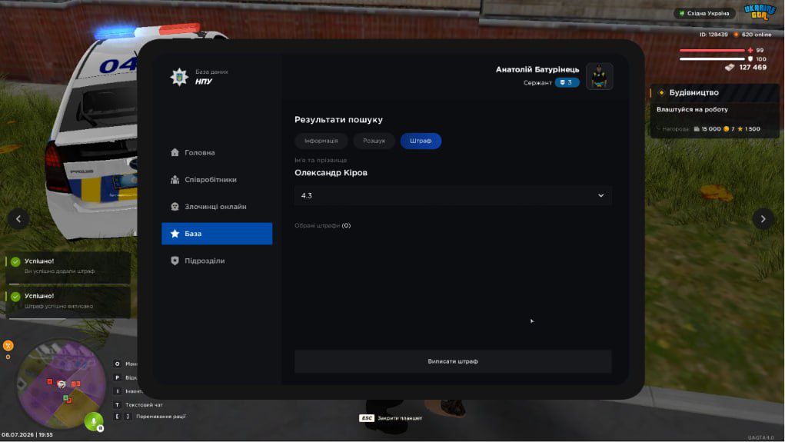The image size is (785, 442).
Task: Go to Співробітники in sidebar
Action: [x=216, y=180]
